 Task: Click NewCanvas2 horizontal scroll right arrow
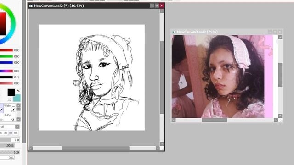pyautogui.click(x=276, y=120)
